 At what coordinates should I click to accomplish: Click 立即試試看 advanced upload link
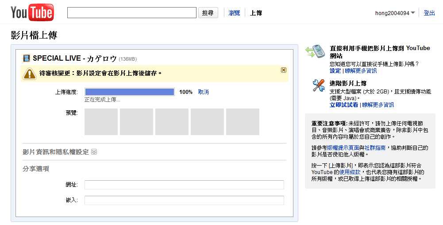click(x=344, y=105)
